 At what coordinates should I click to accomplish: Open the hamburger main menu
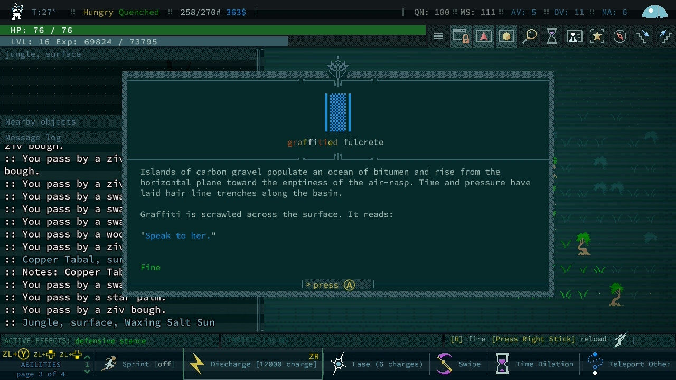(438, 36)
